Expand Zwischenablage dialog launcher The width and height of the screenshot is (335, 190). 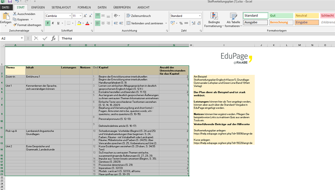pos(42,31)
